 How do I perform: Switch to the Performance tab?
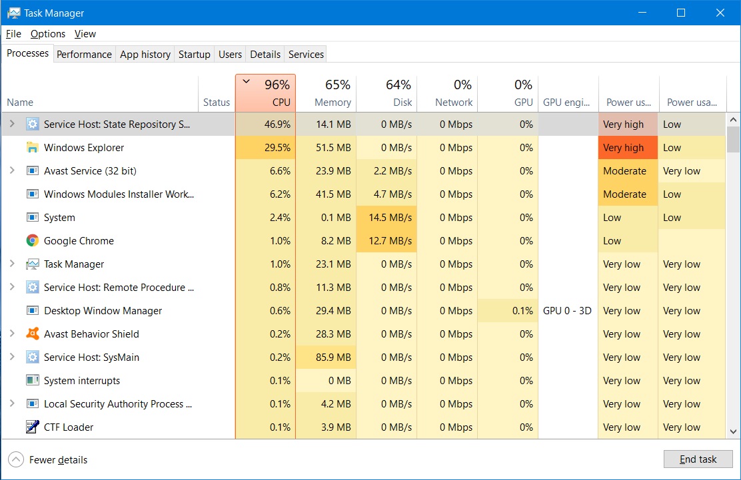pyautogui.click(x=84, y=54)
